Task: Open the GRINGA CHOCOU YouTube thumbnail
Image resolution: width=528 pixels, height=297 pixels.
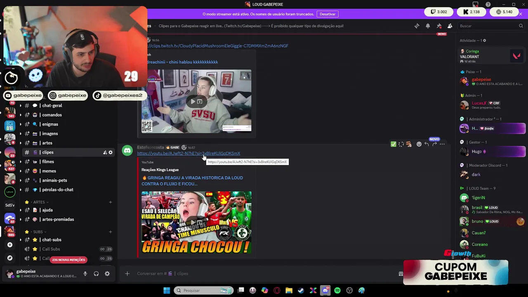Action: coord(196,222)
